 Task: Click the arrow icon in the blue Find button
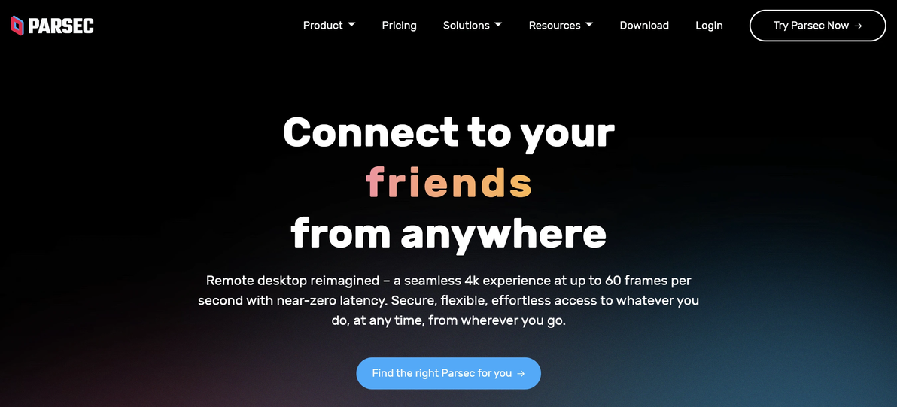pyautogui.click(x=521, y=373)
